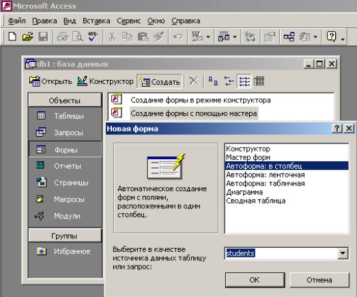This screenshot has width=357, height=297.
Task: Switch to Small Icons view
Action: pyautogui.click(x=229, y=81)
